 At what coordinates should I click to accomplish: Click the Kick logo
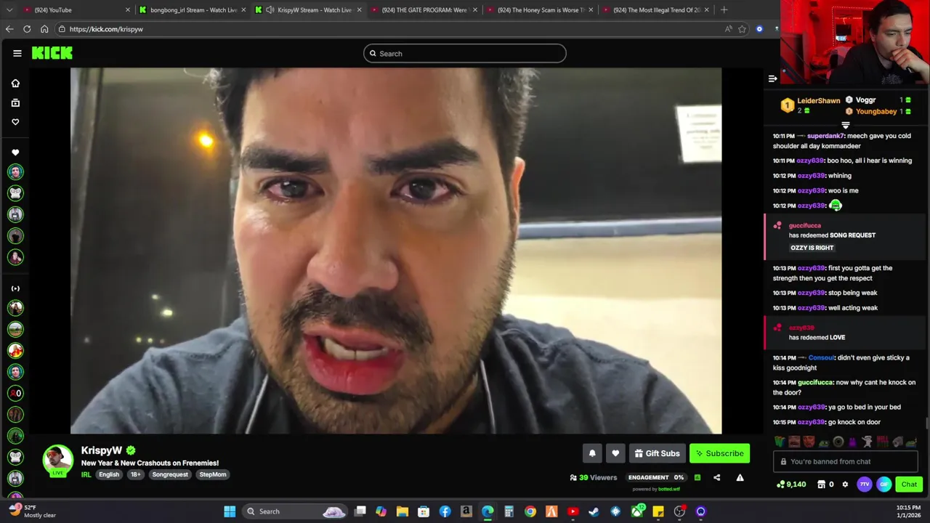(52, 53)
